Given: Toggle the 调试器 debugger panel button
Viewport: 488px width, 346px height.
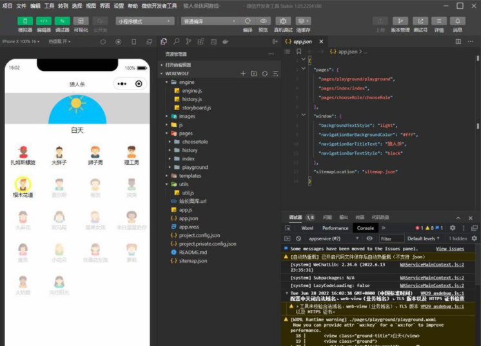Looking at the screenshot, I should point(63,21).
